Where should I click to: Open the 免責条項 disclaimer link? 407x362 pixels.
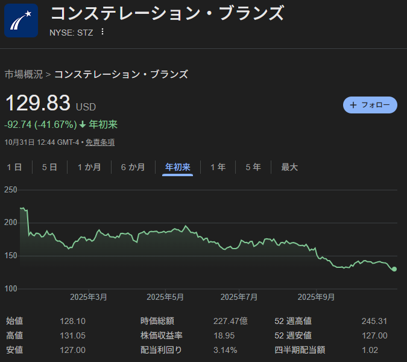click(x=99, y=142)
